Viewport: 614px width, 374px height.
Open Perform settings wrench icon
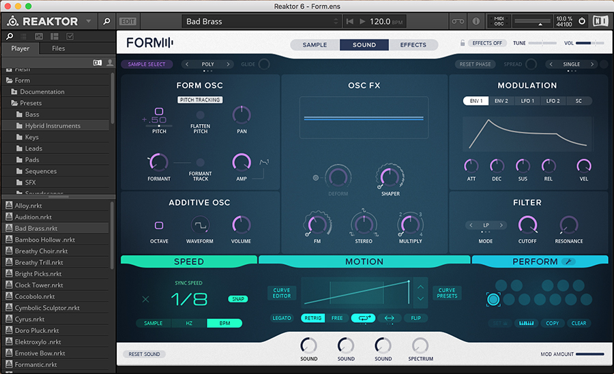pos(568,262)
